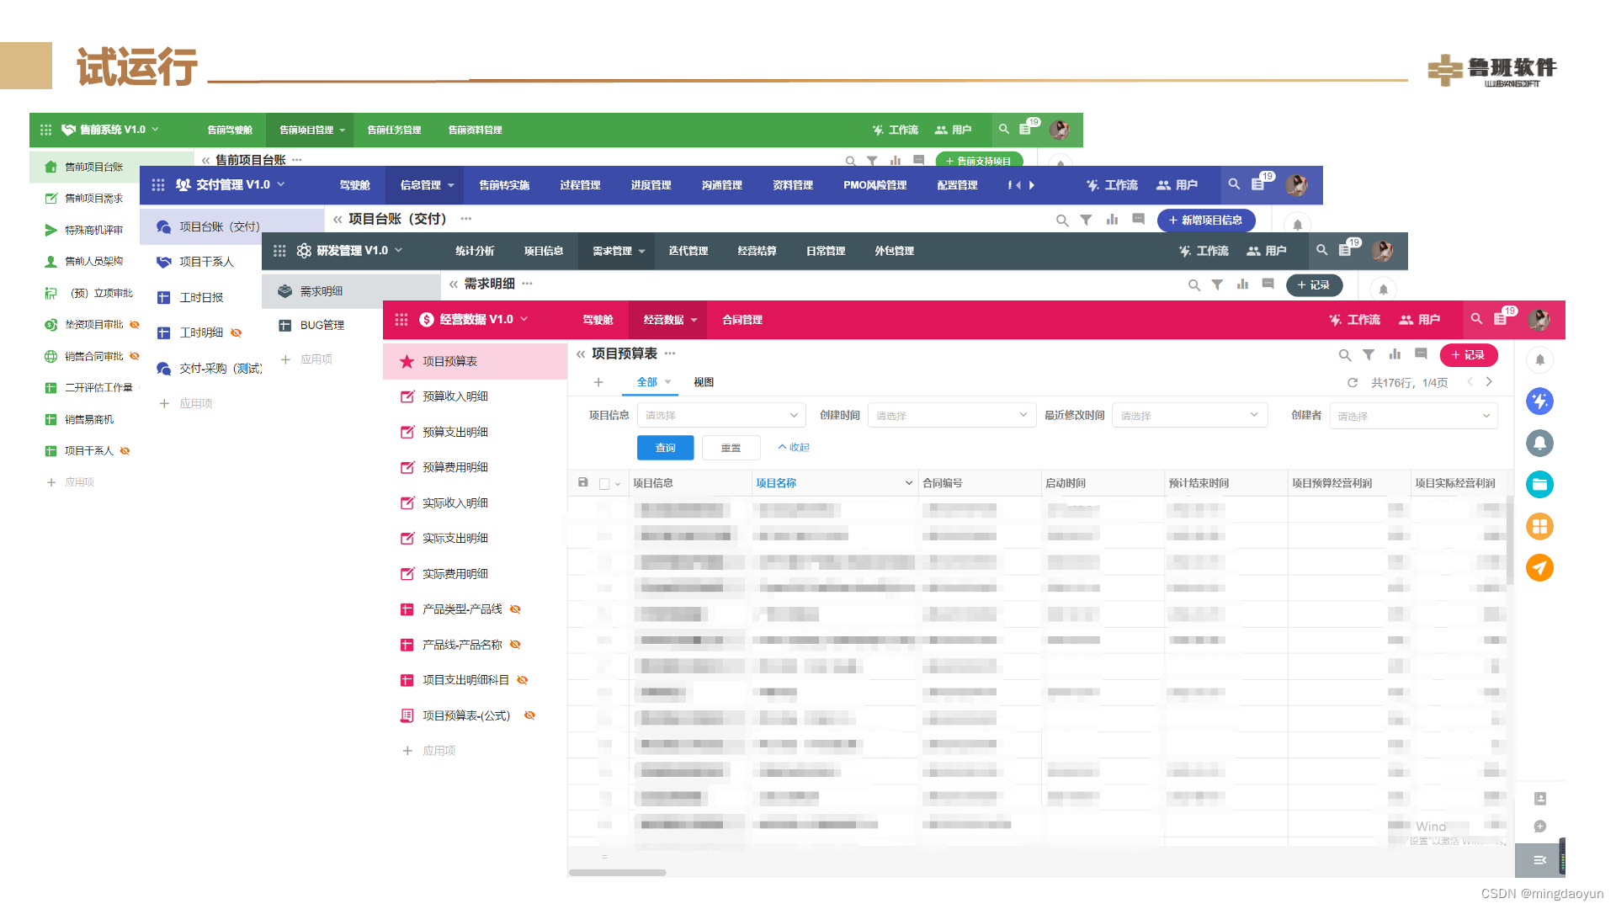Open the bar chart statistics icon

click(x=1395, y=354)
